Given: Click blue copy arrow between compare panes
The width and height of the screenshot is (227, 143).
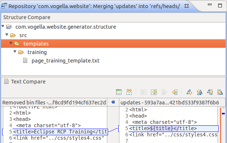Looking at the screenshot, I should click(x=113, y=102).
